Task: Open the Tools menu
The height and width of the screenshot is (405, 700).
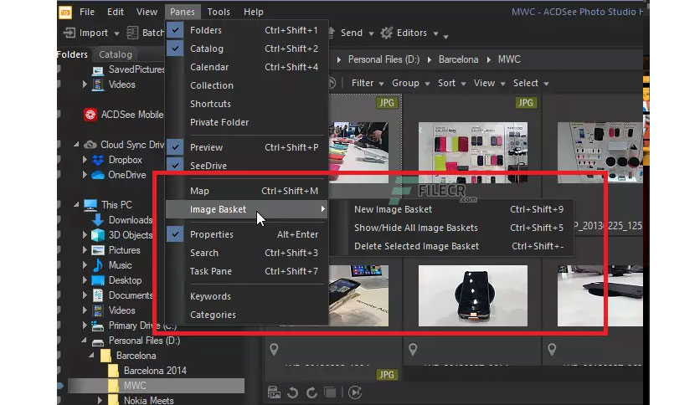Action: click(219, 12)
